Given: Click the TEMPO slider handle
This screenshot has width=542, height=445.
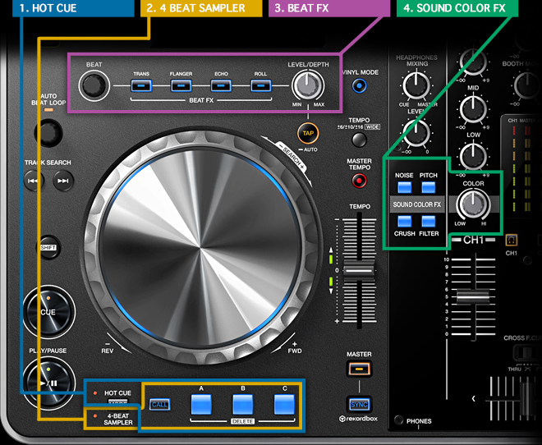Looking at the screenshot, I should point(359,270).
